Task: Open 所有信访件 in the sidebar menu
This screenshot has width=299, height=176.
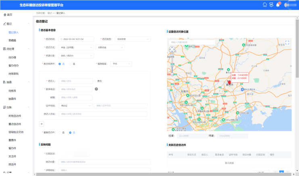Action: [15, 116]
